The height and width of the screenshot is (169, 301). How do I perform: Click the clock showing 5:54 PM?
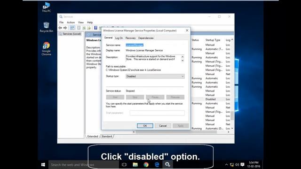(x=253, y=164)
